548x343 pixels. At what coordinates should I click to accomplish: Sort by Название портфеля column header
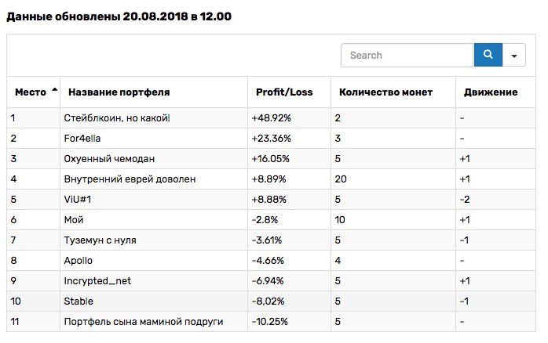point(119,92)
